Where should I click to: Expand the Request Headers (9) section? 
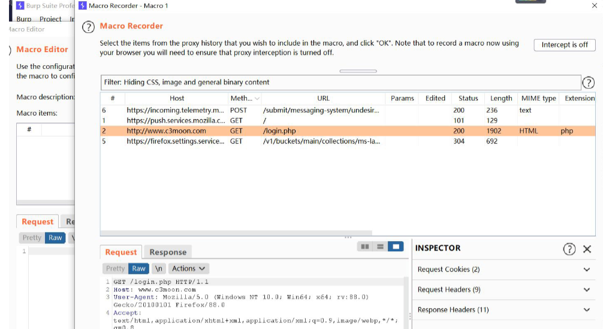[502, 290]
